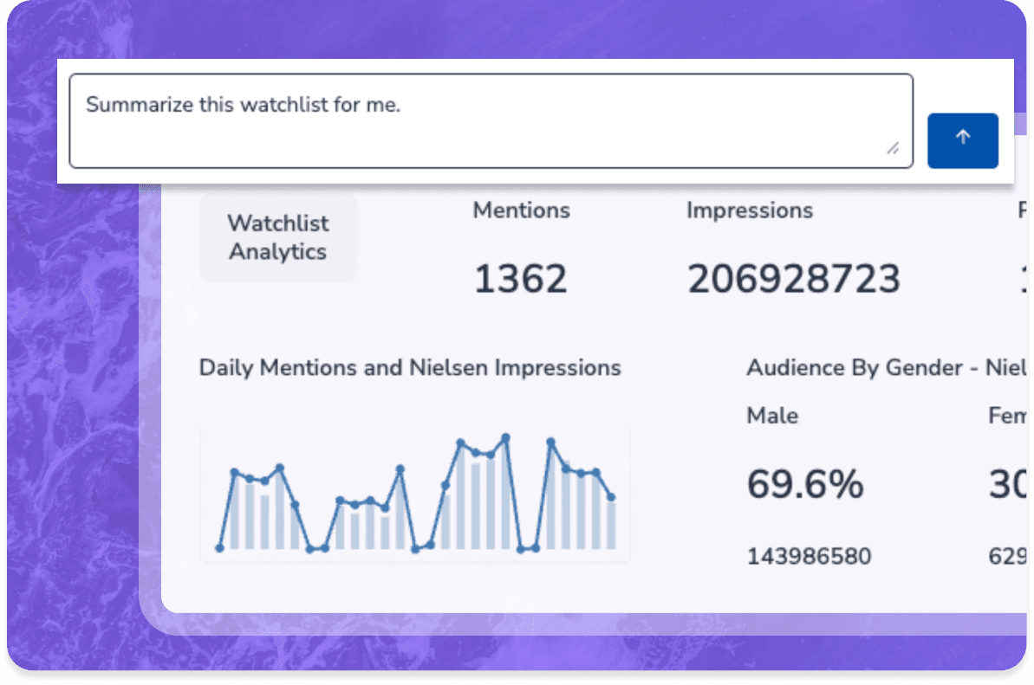Switch to the Watchlist Analytics tab
The image size is (1034, 685).
277,237
